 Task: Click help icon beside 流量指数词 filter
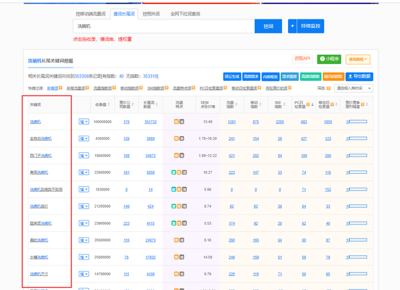pyautogui.click(x=114, y=88)
